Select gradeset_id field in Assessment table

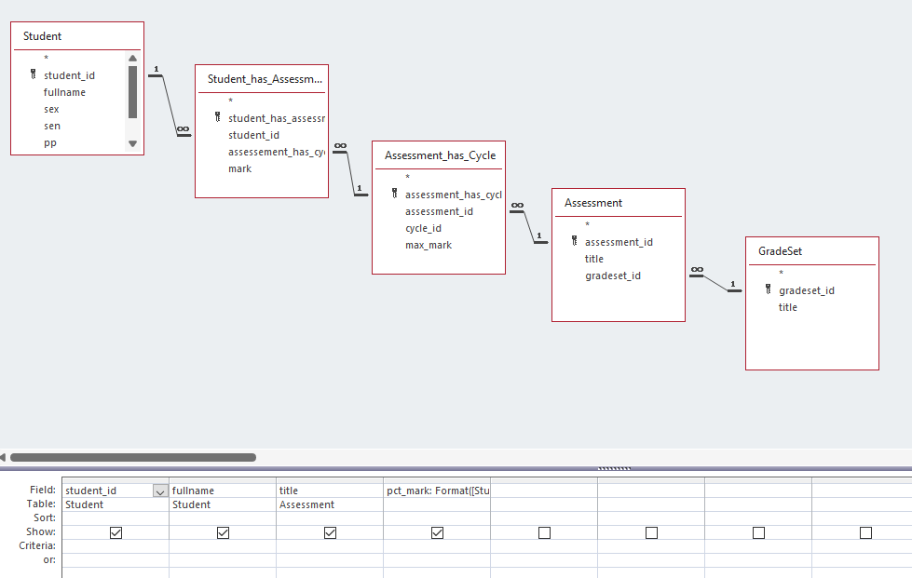pos(613,276)
